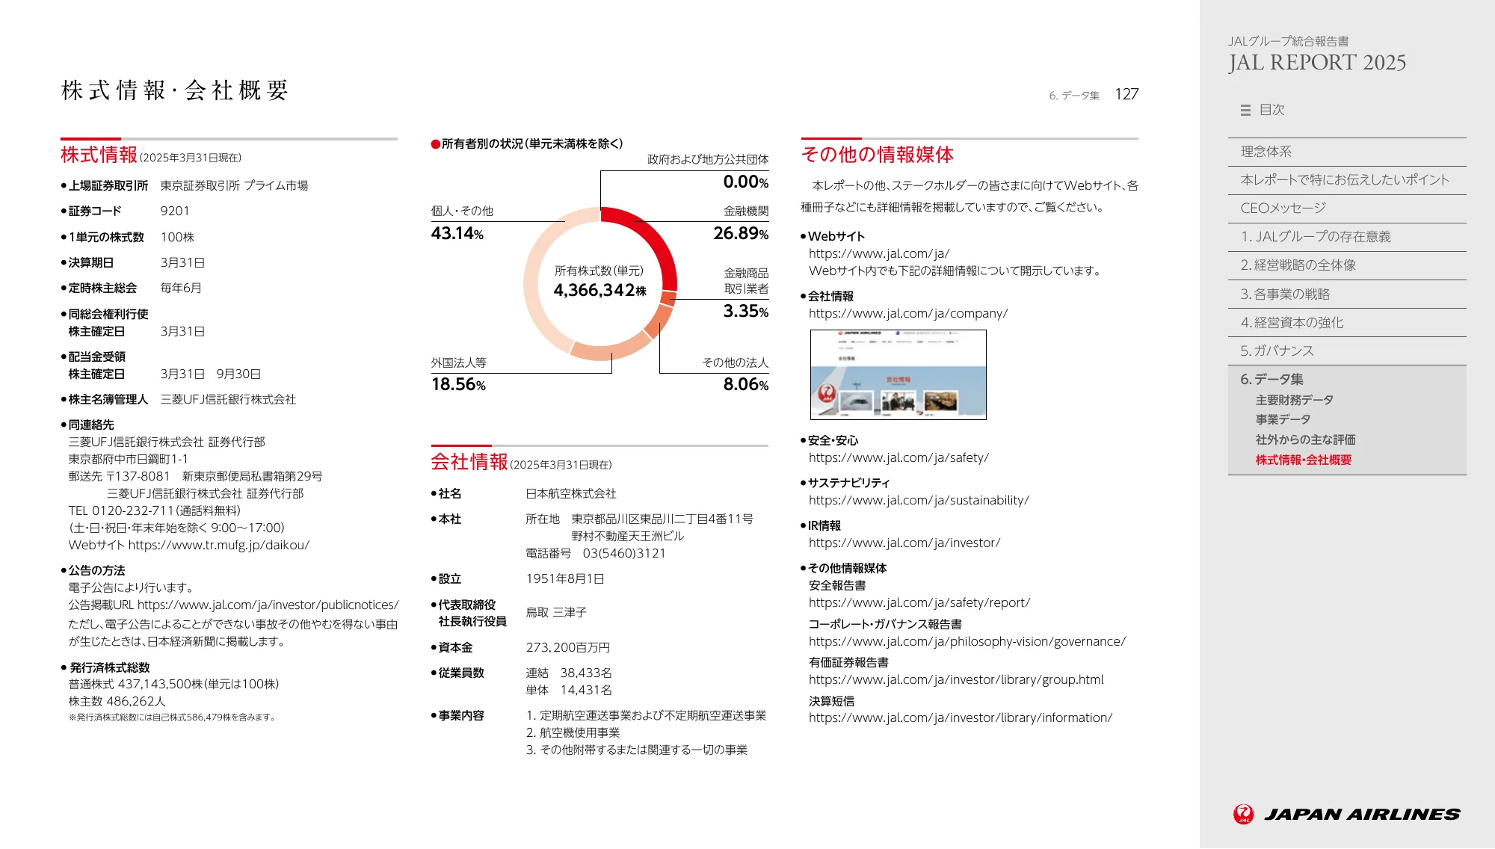Select 株式情報・会社概要 in sidebar
This screenshot has height=849, width=1495.
(1304, 460)
